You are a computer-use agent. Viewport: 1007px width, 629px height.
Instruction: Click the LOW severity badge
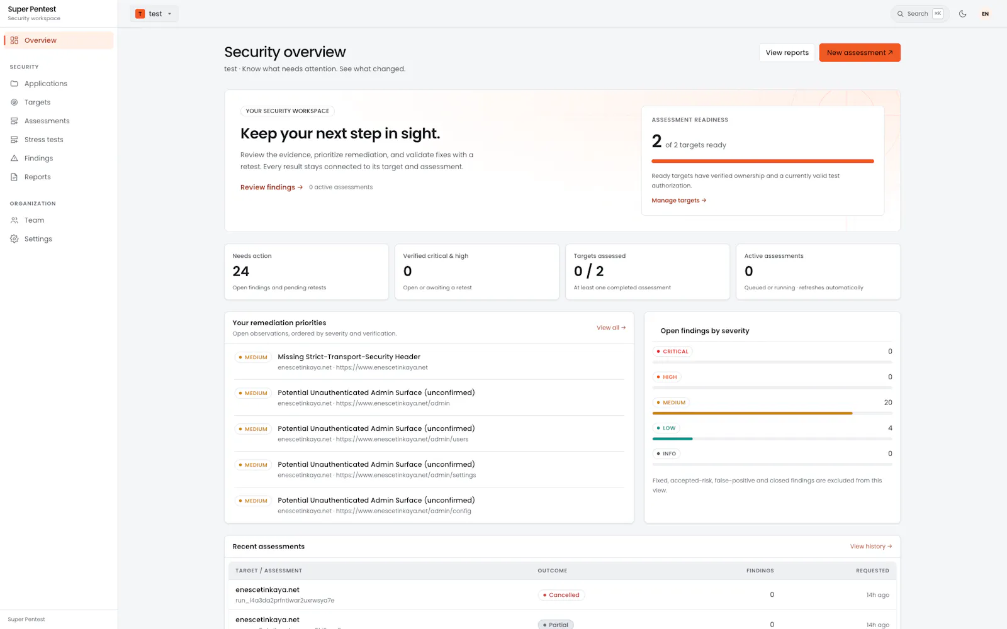click(x=666, y=428)
